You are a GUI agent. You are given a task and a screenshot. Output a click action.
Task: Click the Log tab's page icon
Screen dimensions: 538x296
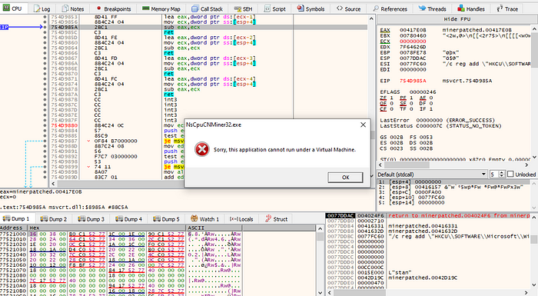[x=37, y=8]
